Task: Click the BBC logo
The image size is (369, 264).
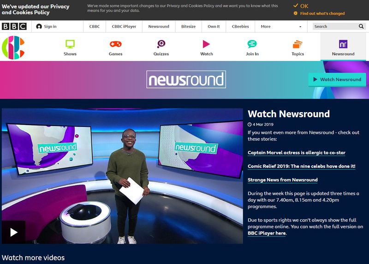Action: click(14, 26)
